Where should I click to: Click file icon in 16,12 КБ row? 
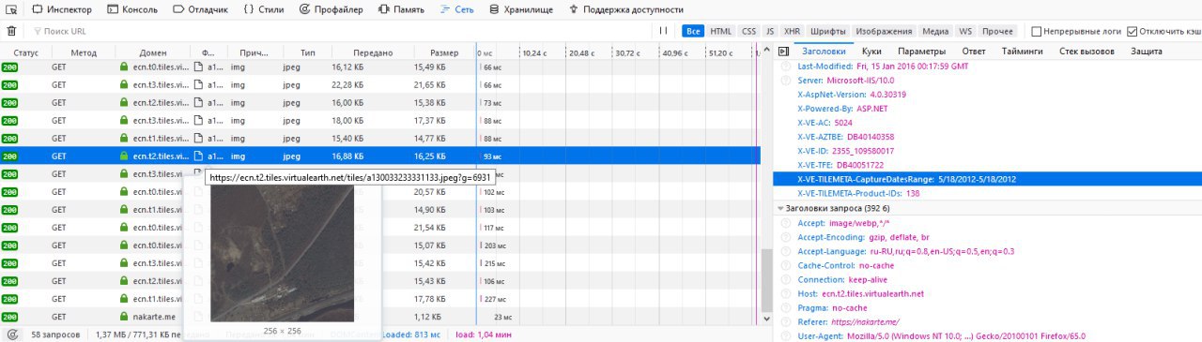(198, 67)
